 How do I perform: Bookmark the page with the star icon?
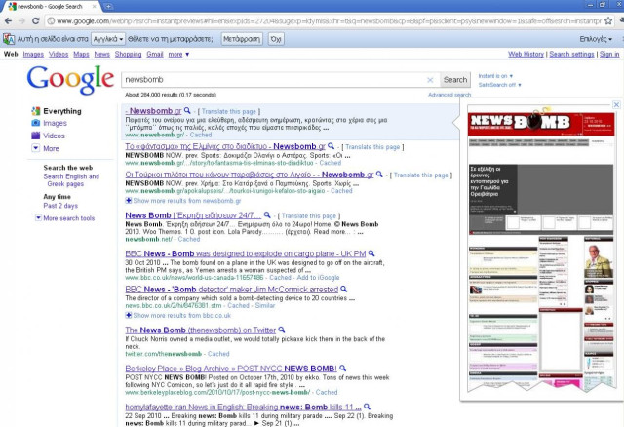point(608,21)
